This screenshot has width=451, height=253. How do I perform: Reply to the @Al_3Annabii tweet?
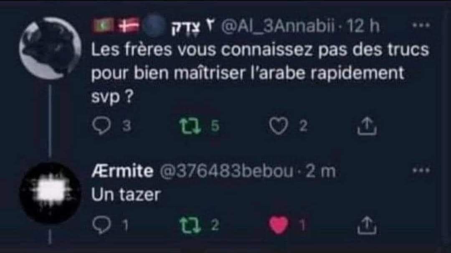(101, 126)
